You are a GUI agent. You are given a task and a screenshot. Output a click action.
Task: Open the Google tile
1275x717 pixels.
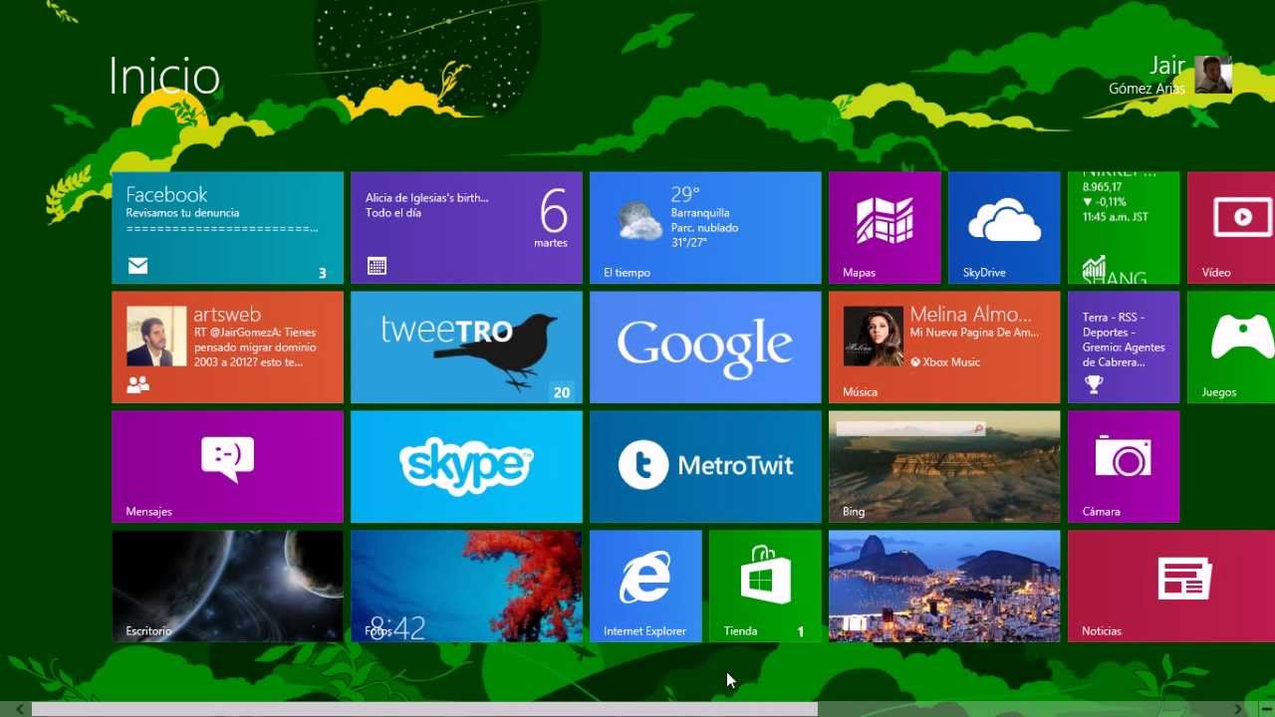click(705, 347)
